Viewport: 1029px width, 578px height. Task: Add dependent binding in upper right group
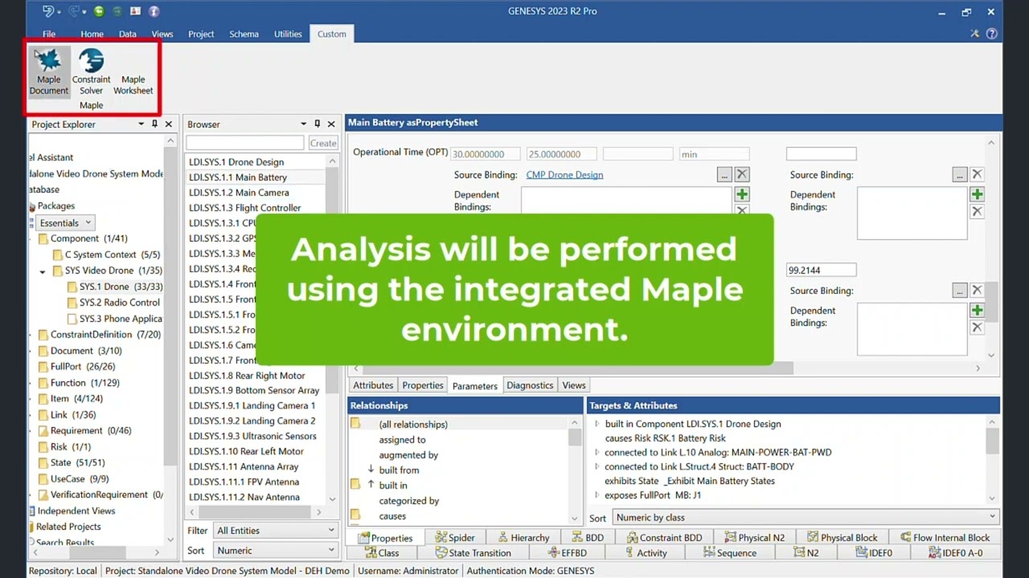[977, 194]
